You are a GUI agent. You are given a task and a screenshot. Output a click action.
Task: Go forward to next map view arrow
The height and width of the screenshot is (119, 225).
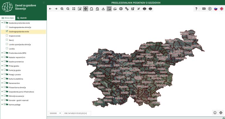[x=56, y=9]
